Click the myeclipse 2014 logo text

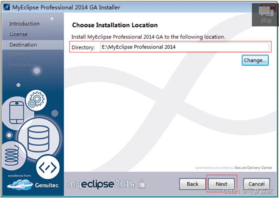[x=101, y=184]
